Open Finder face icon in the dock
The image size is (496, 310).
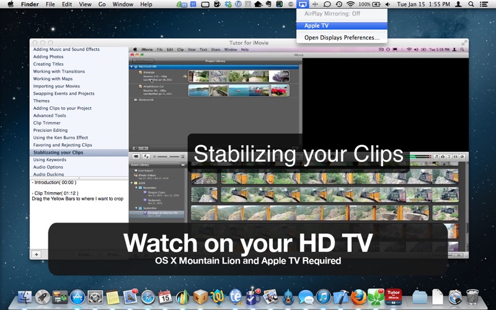pyautogui.click(x=25, y=298)
